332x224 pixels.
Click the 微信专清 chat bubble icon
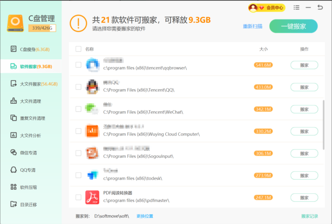click(14, 152)
